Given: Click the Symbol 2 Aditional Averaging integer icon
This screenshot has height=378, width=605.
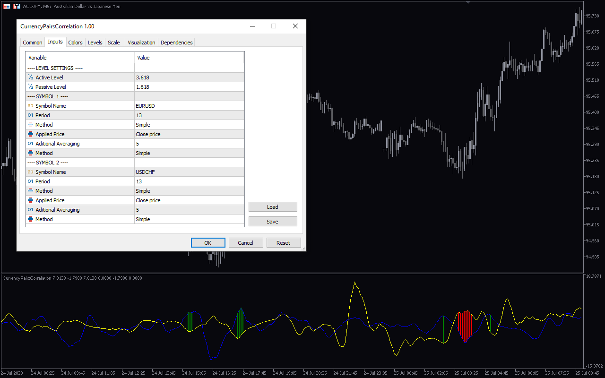Looking at the screenshot, I should (31, 210).
